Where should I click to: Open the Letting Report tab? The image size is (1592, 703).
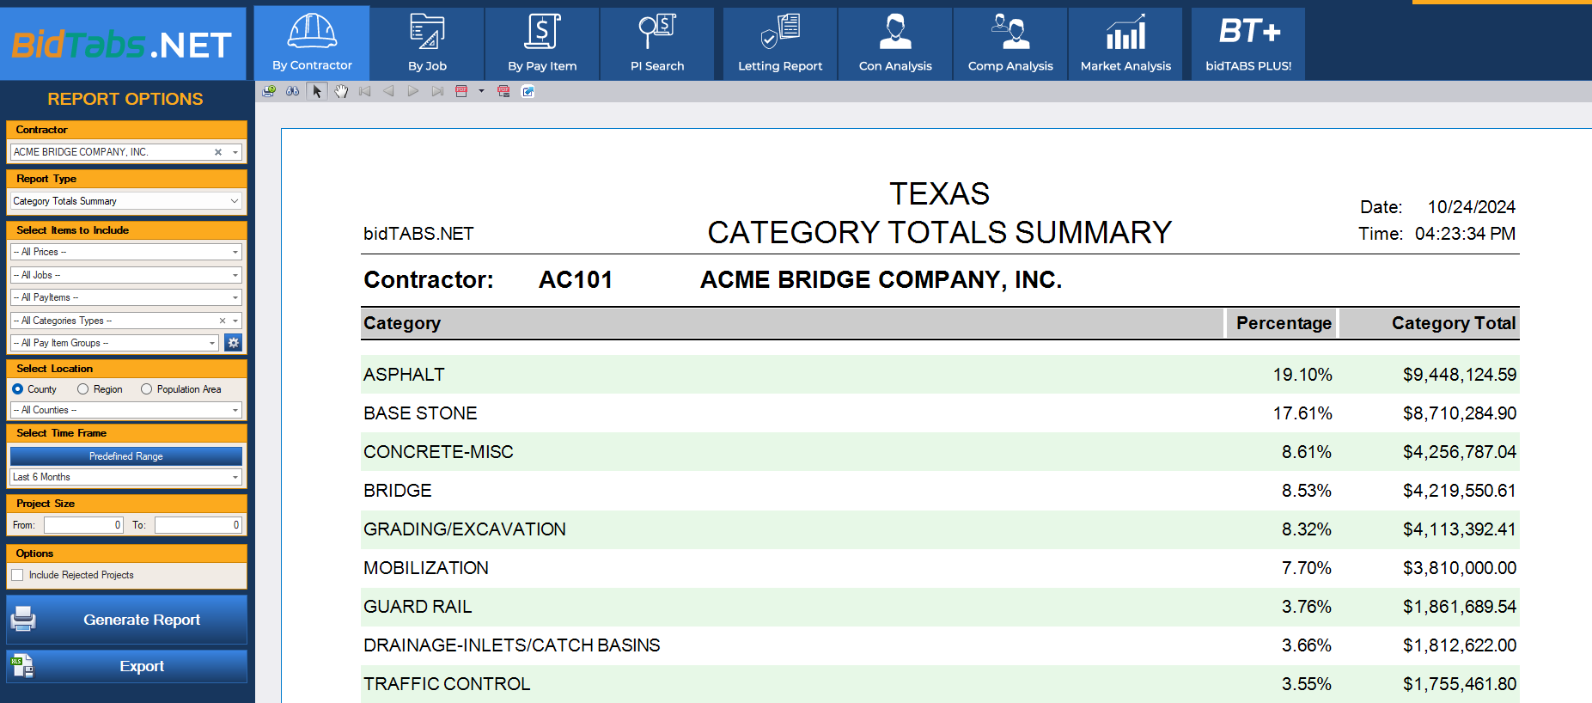(780, 44)
